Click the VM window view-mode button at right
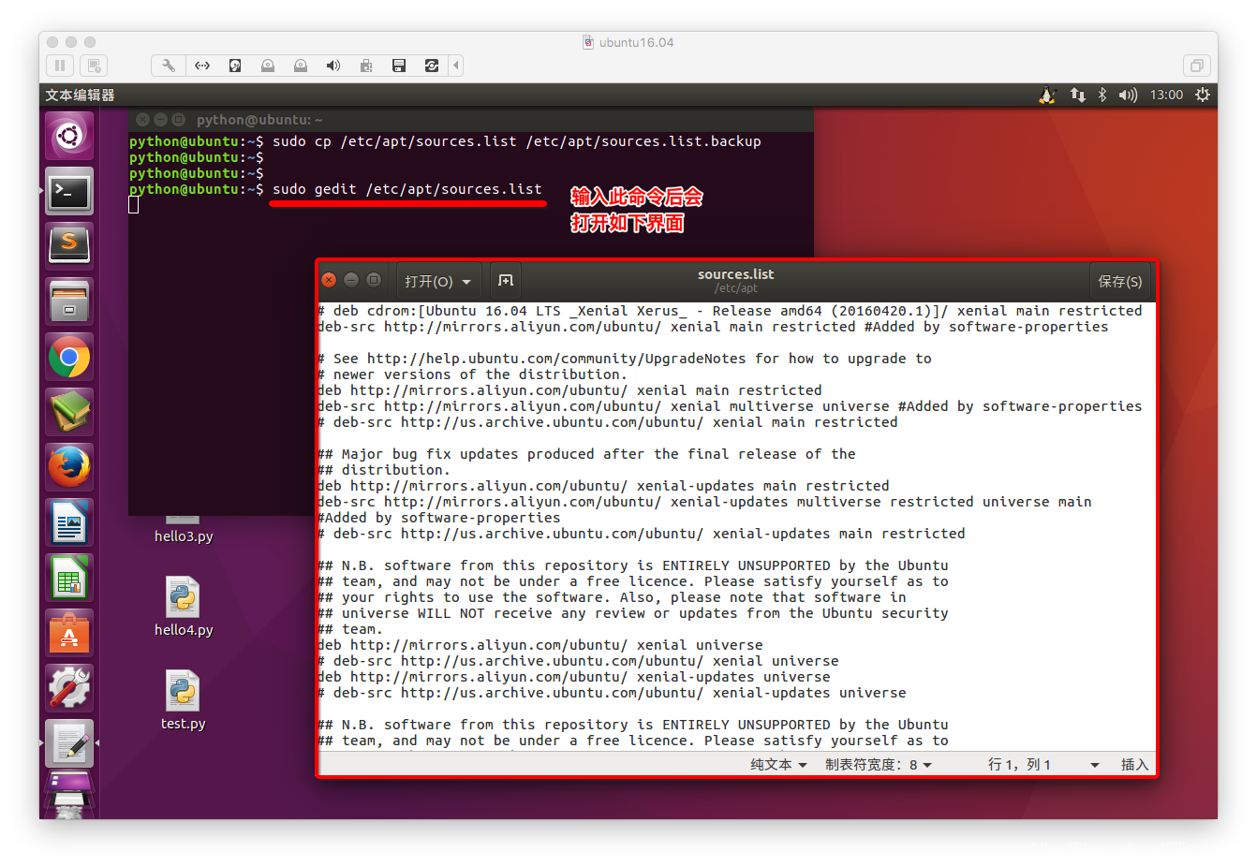This screenshot has width=1257, height=866. tap(1196, 66)
